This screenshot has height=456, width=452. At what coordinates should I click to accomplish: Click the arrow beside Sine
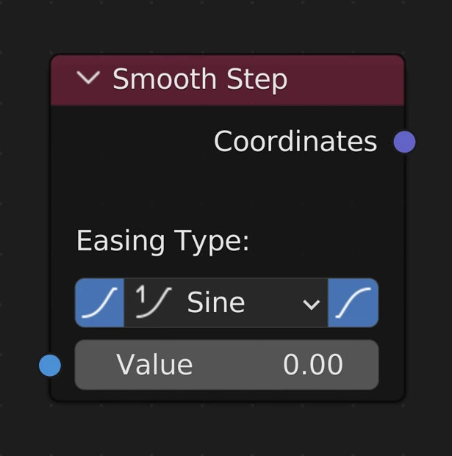point(311,303)
